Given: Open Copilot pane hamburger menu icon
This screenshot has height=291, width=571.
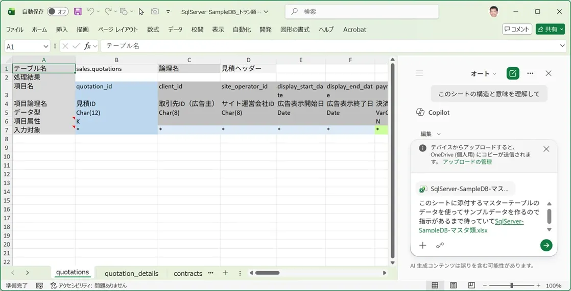Looking at the screenshot, I should [419, 73].
